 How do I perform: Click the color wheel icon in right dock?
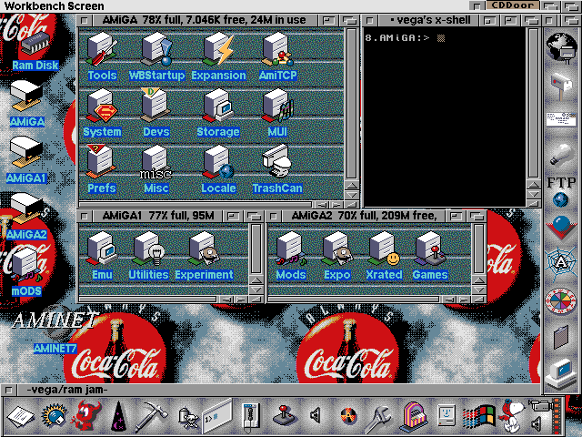tap(561, 301)
